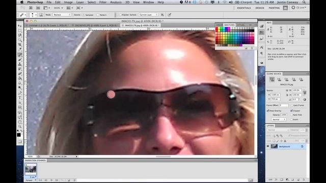Image resolution: width=326 pixels, height=183 pixels.
Task: Select the Pen tool
Action: [20, 93]
